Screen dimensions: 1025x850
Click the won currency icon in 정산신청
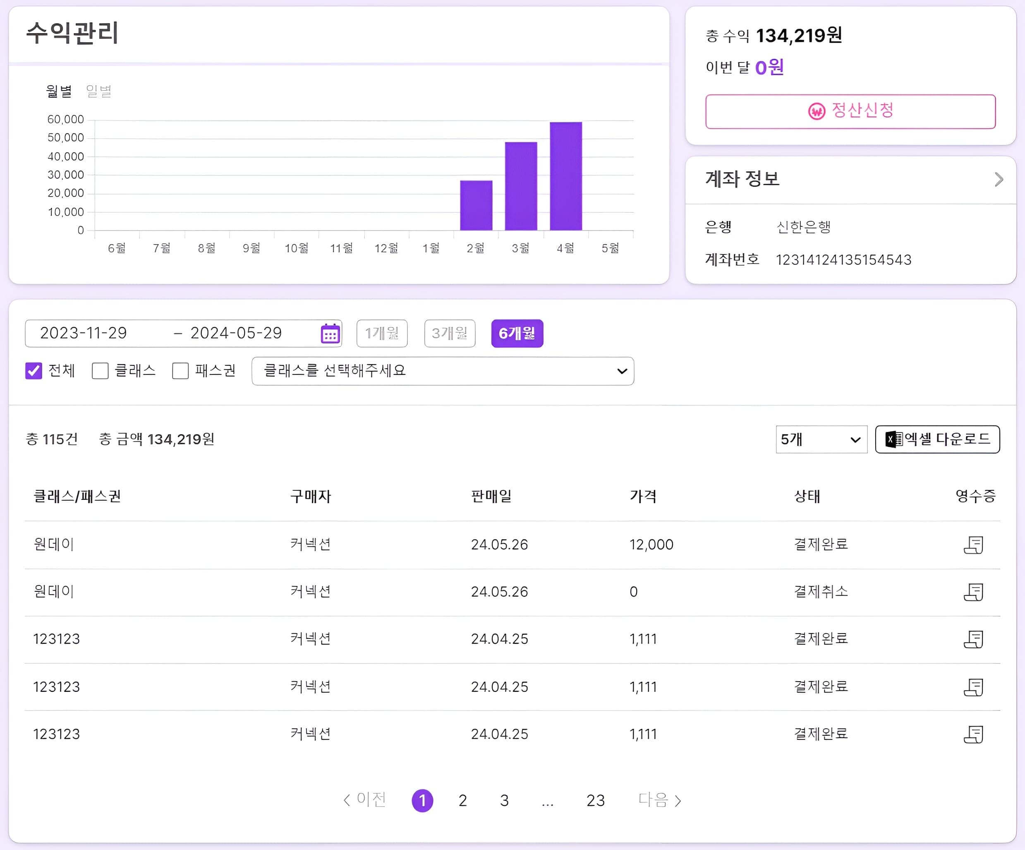click(817, 111)
